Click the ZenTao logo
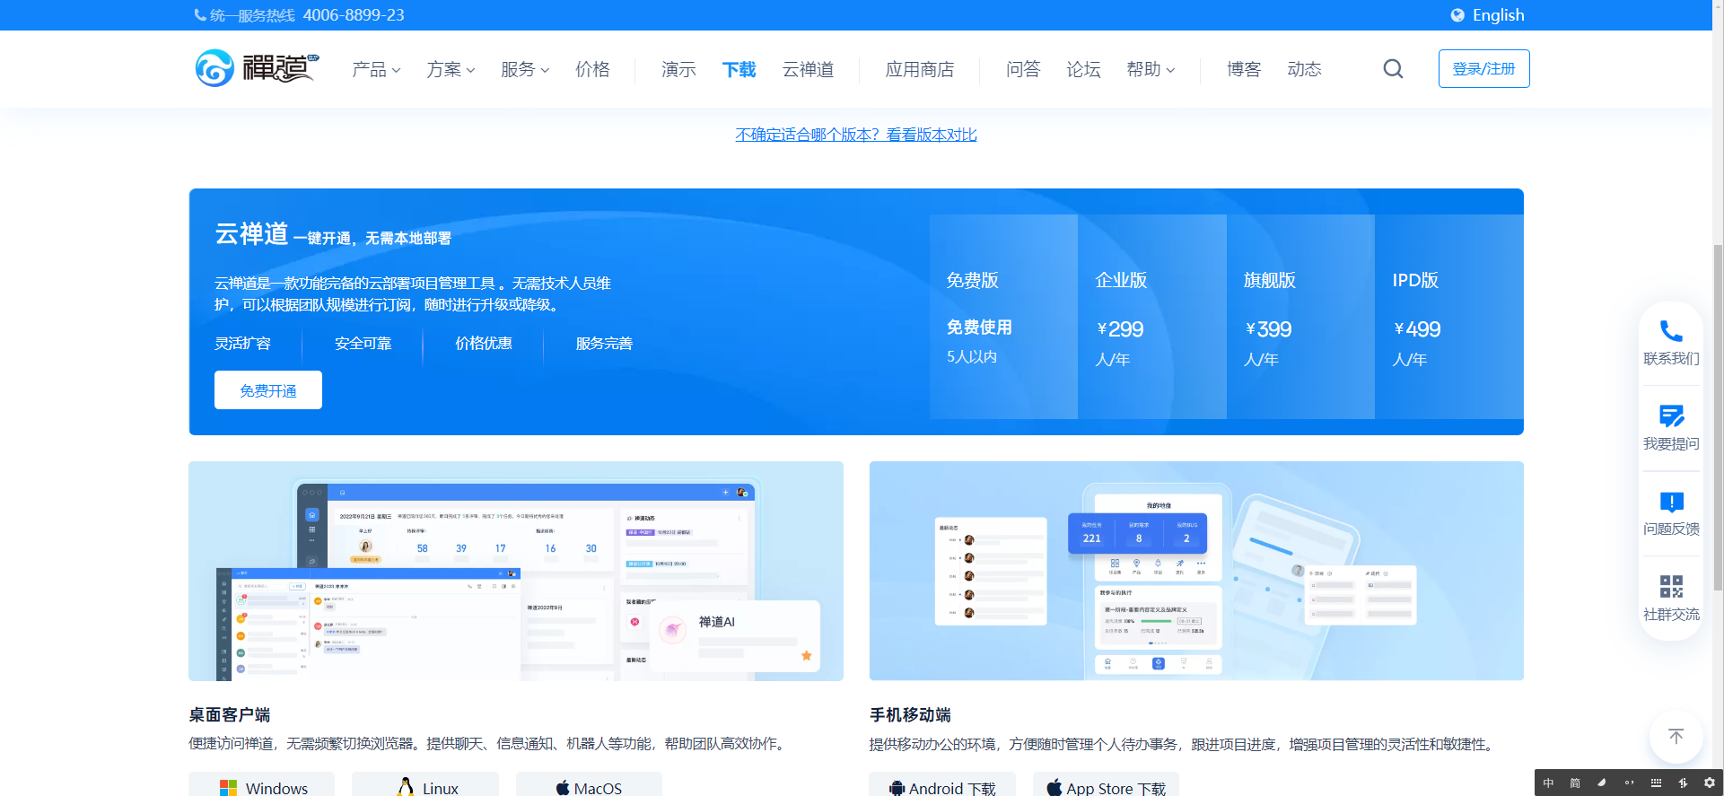The width and height of the screenshot is (1724, 796). tap(257, 68)
